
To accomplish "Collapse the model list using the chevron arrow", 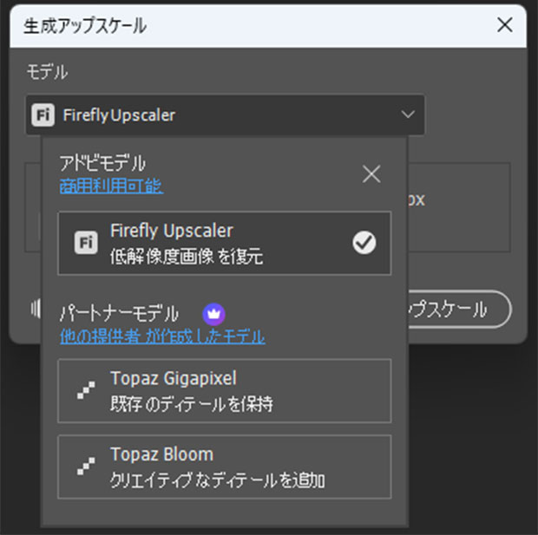I will pos(408,114).
